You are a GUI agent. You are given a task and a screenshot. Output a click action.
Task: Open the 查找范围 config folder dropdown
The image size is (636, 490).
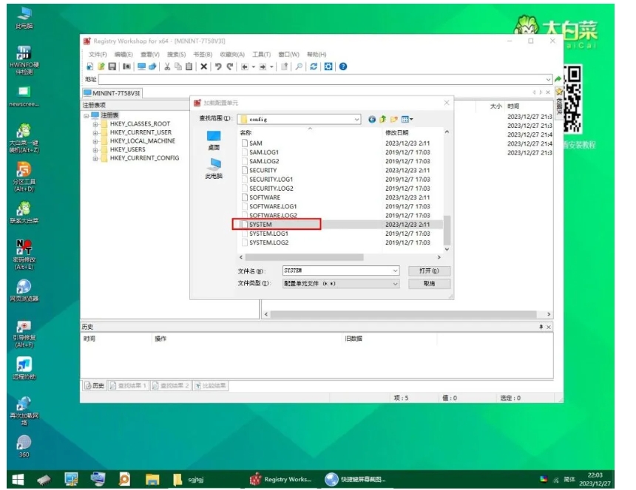point(357,119)
